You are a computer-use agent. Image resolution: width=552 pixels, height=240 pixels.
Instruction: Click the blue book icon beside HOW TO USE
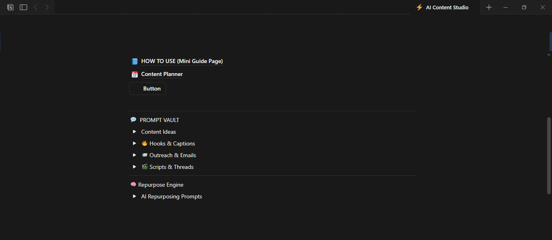[135, 61]
